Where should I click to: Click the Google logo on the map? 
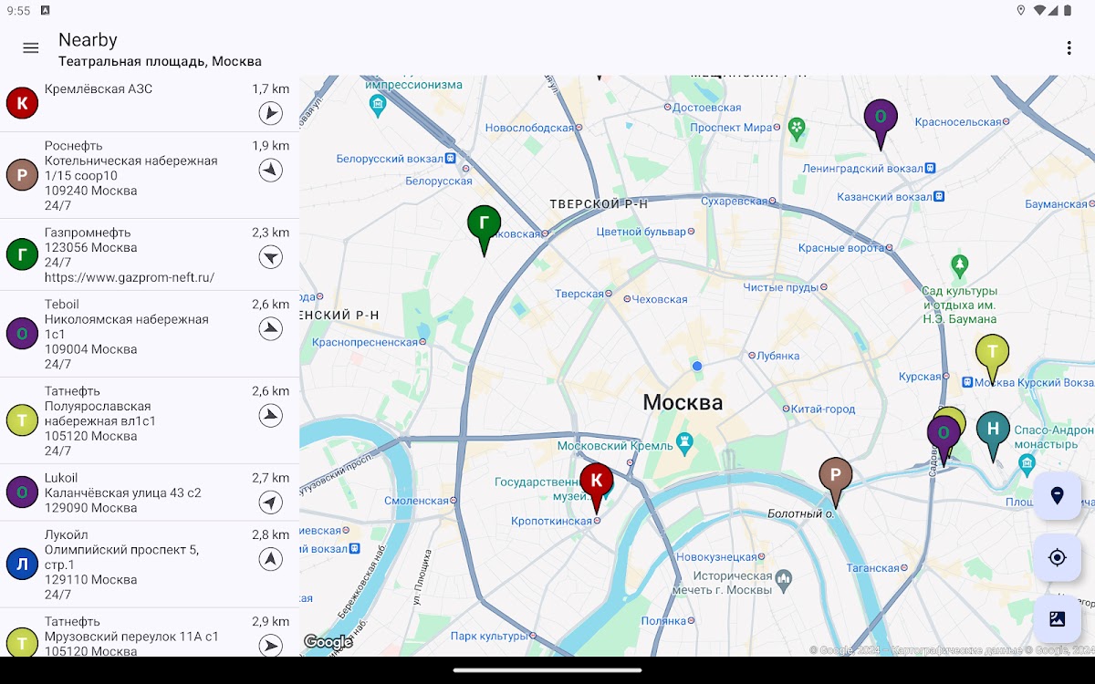pos(328,642)
